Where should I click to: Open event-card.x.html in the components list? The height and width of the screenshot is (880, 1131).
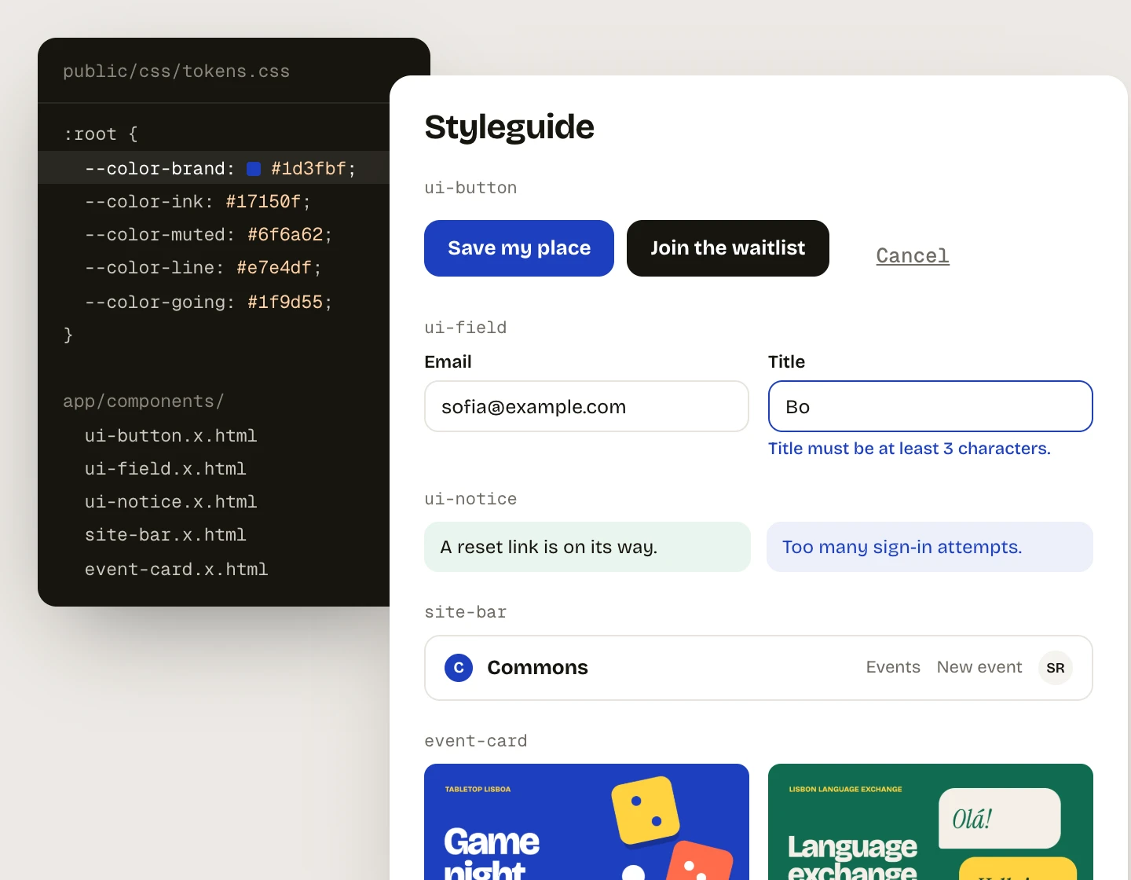[x=177, y=570]
